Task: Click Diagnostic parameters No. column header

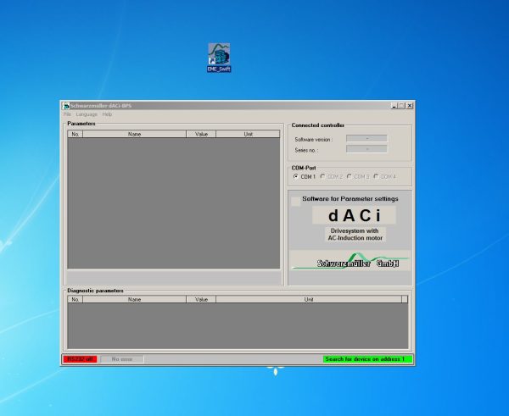Action: click(x=76, y=299)
